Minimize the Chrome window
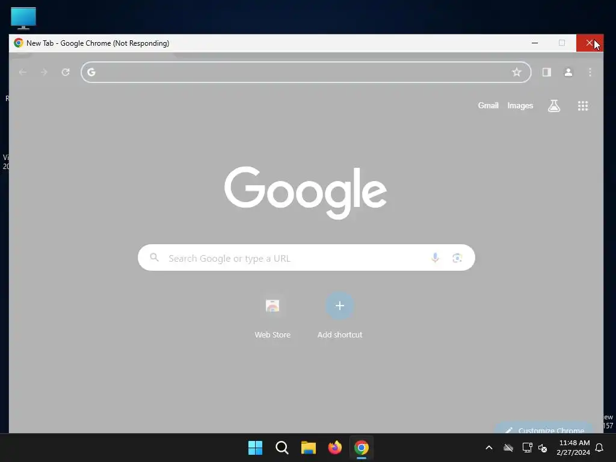This screenshot has height=462, width=616. [x=535, y=43]
